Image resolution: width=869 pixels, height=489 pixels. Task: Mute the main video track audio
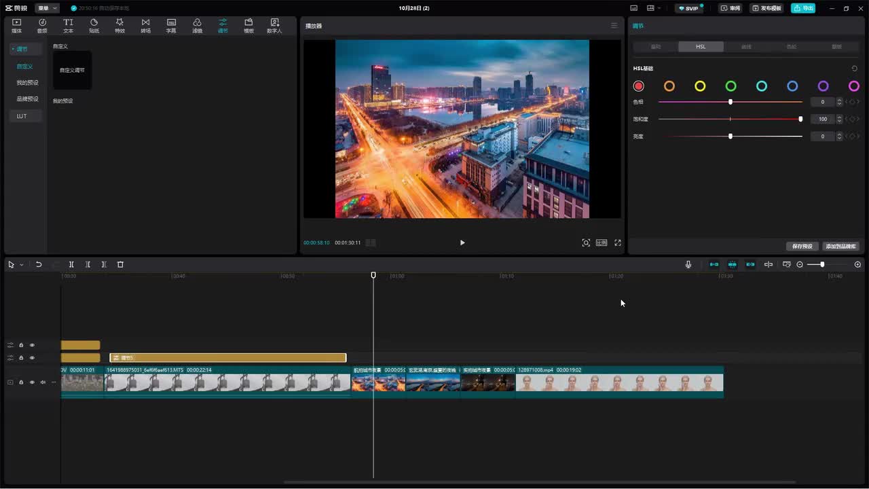coord(43,382)
